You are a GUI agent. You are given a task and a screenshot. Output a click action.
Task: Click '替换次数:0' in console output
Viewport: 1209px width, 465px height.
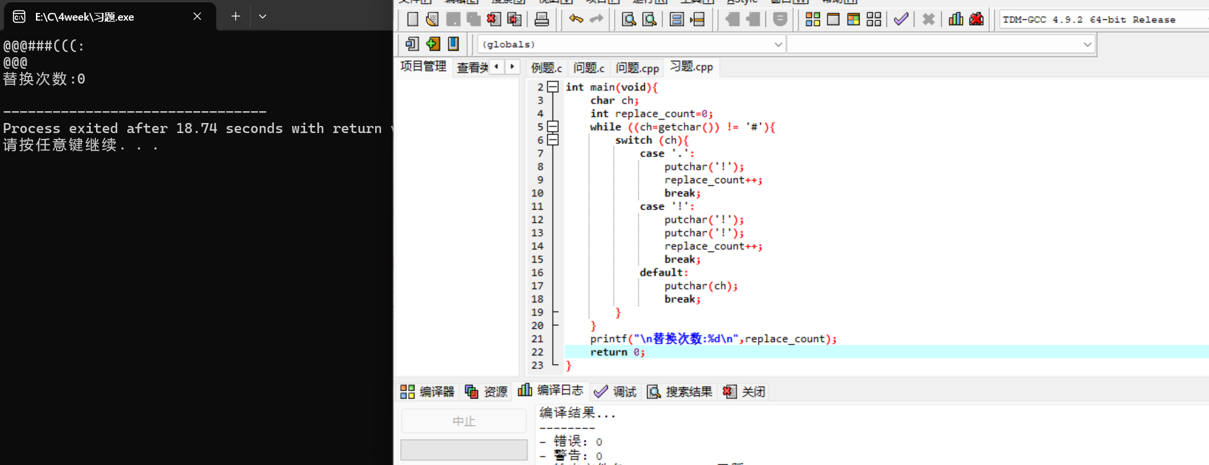pos(44,79)
